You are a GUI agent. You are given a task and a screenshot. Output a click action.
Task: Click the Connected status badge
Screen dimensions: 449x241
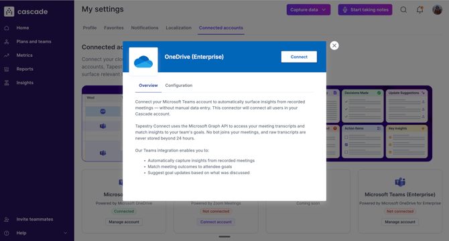[124, 212]
